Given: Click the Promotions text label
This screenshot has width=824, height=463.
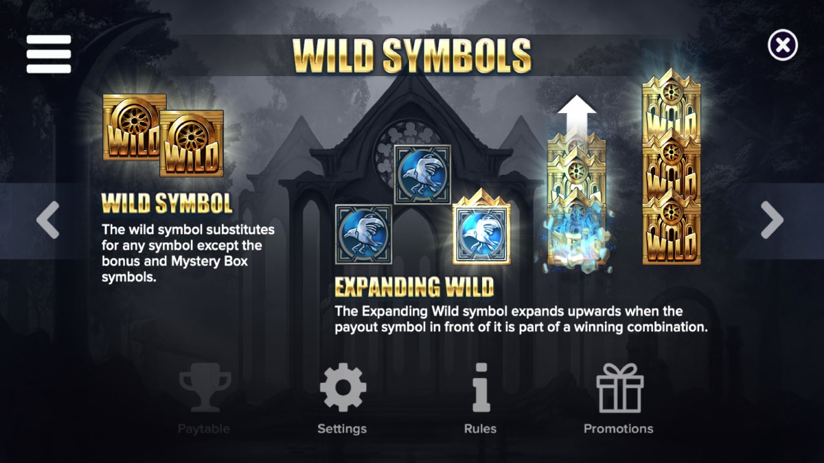Looking at the screenshot, I should pyautogui.click(x=618, y=429).
